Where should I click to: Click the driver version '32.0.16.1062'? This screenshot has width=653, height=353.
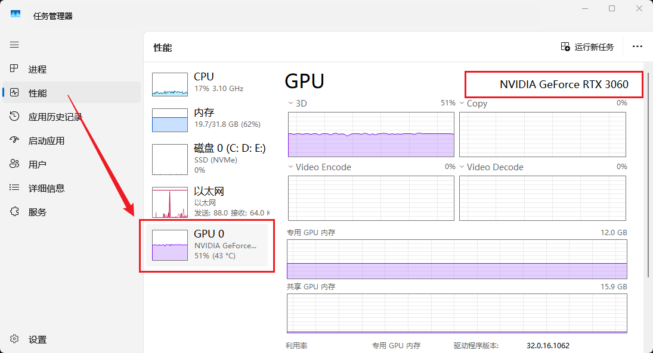tap(547, 345)
